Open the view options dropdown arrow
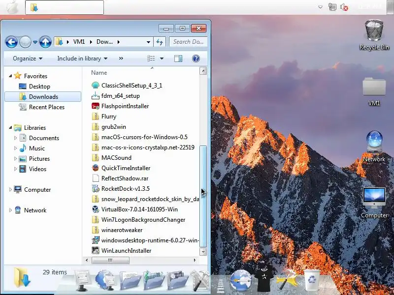The image size is (394, 295). tap(162, 59)
